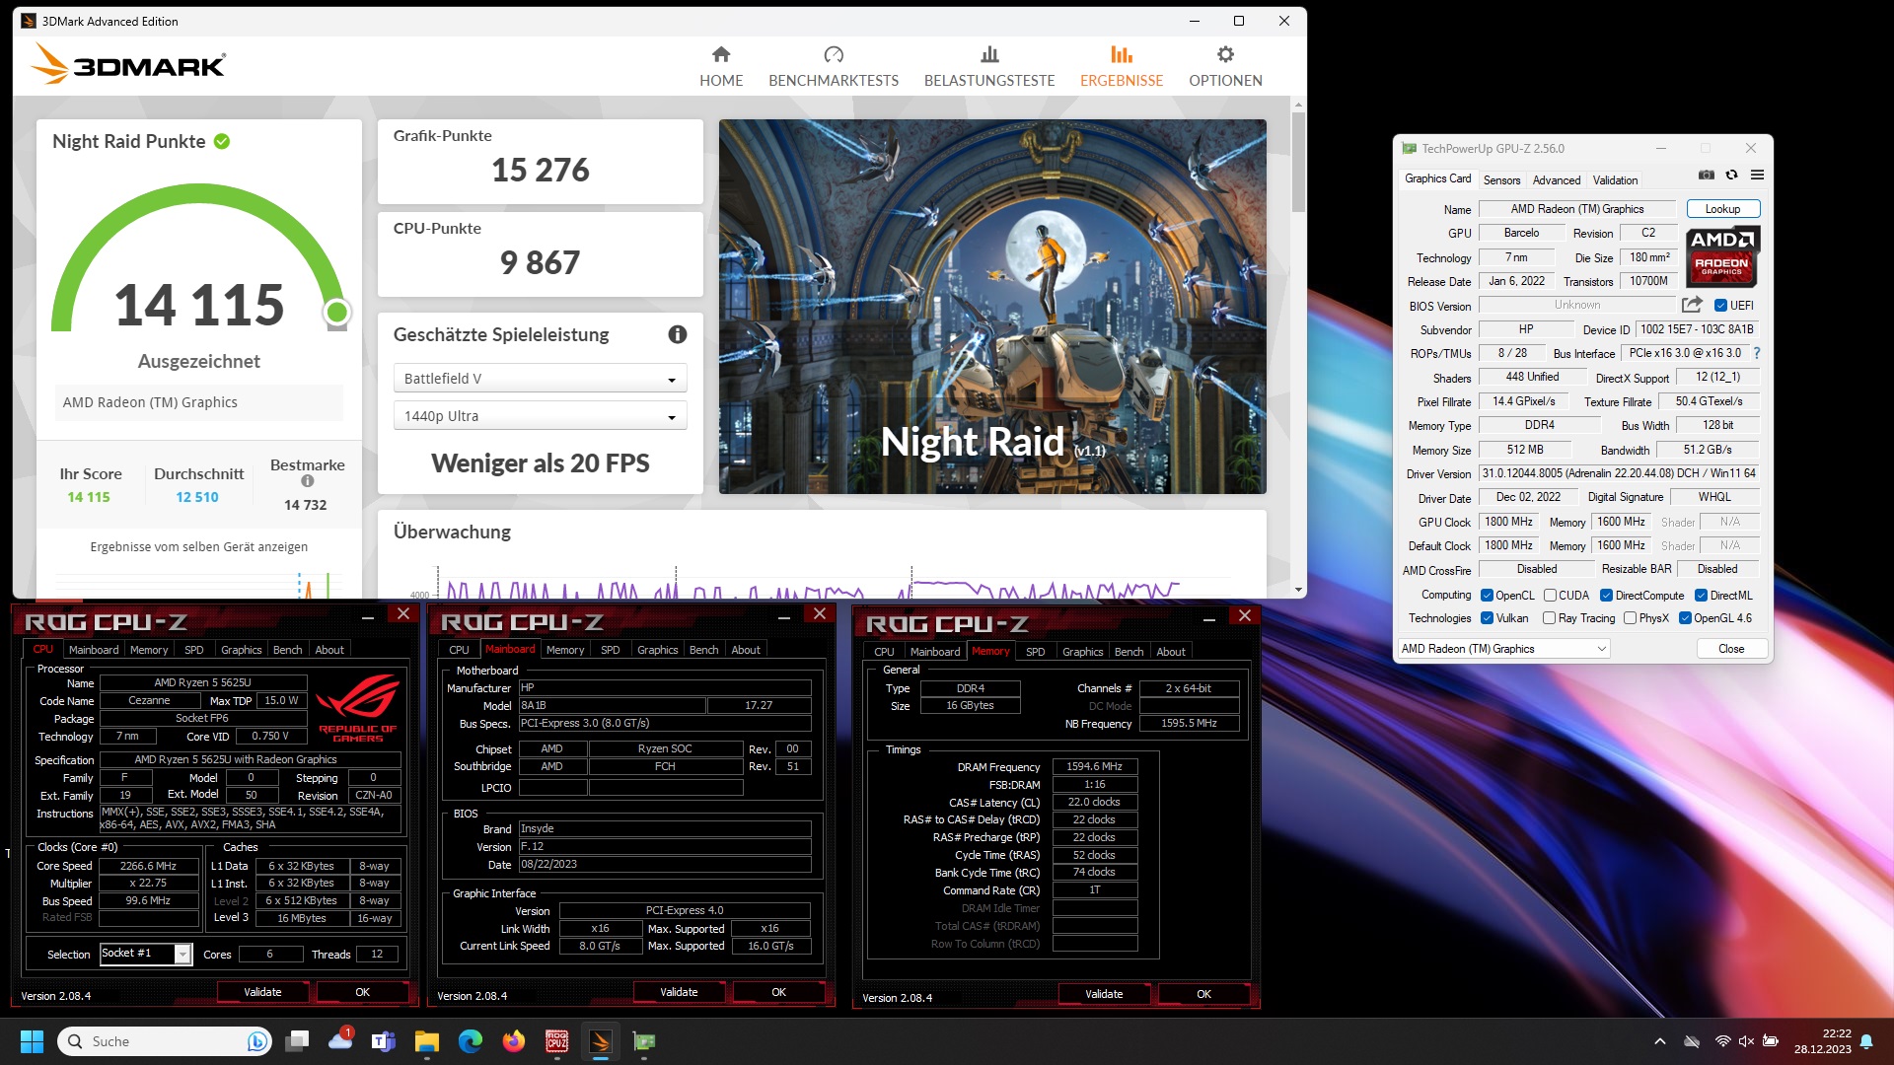Launch Firefox from the taskbar
1894x1065 pixels.
coord(514,1041)
